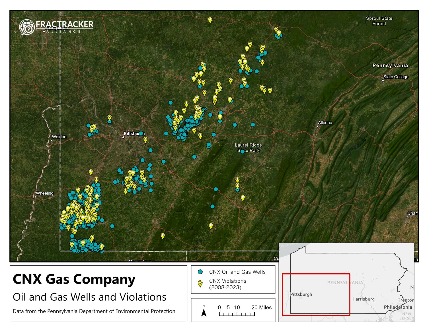
Task: Click Philadelphia in the inset locator map
Action: pyautogui.click(x=398, y=307)
